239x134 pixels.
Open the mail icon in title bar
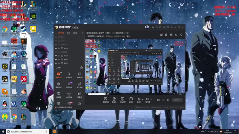pos(157,27)
